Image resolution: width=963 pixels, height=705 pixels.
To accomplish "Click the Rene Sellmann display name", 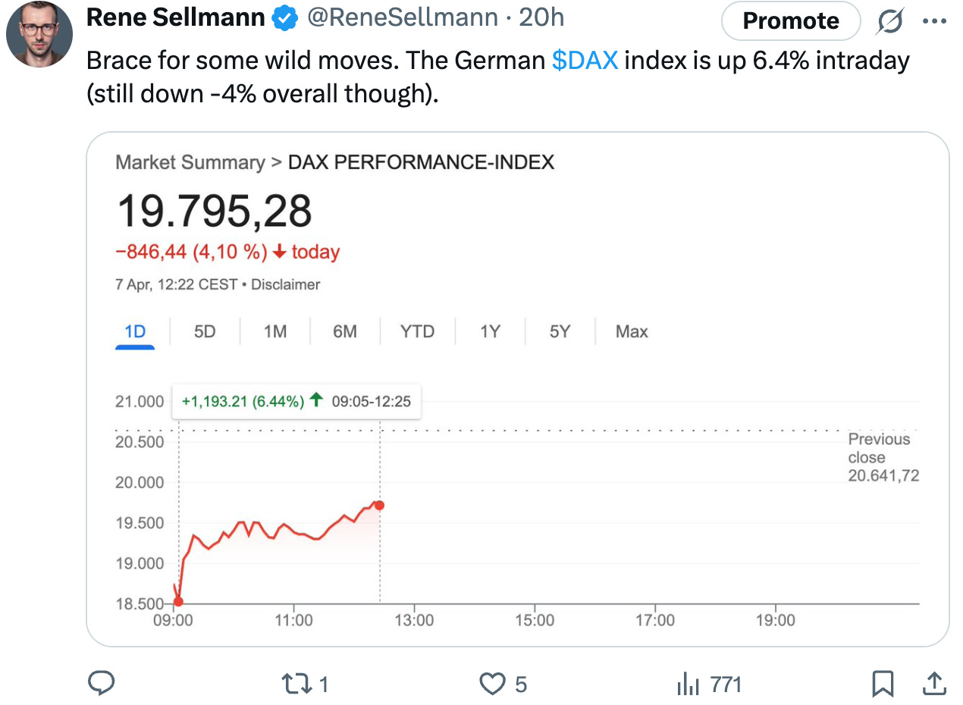I will (x=177, y=18).
